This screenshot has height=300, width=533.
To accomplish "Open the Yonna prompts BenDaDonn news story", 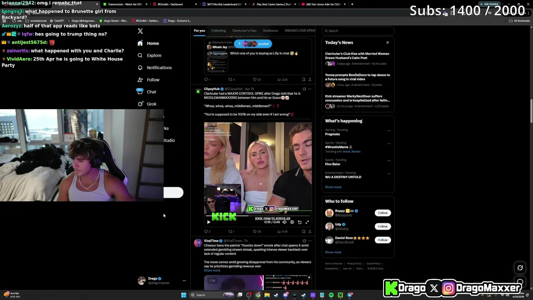I will [x=357, y=80].
